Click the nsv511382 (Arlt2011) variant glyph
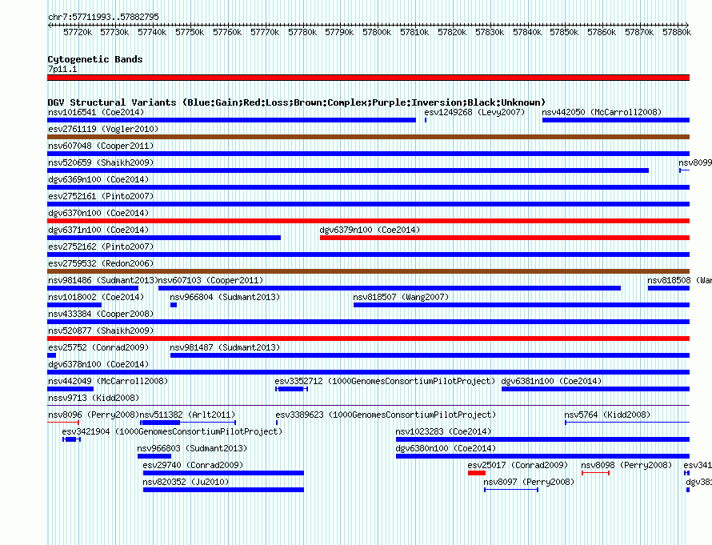The width and height of the screenshot is (712, 545). coord(187,423)
